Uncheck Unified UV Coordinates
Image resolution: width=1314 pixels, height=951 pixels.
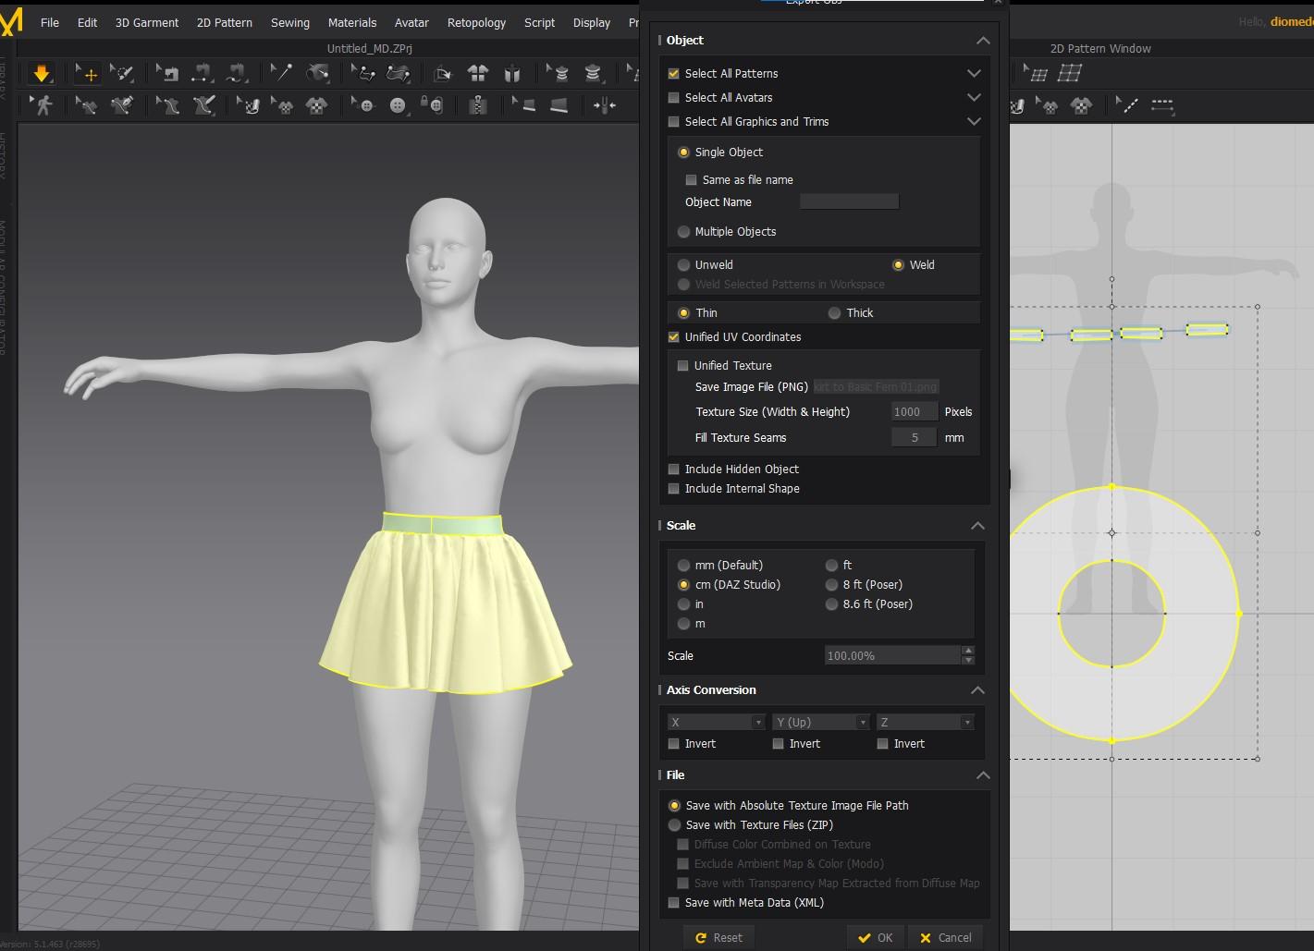(674, 337)
